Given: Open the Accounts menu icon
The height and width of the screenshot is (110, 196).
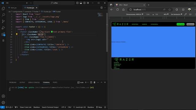Looking at the screenshot, I should pyautogui.click(x=3, y=96).
